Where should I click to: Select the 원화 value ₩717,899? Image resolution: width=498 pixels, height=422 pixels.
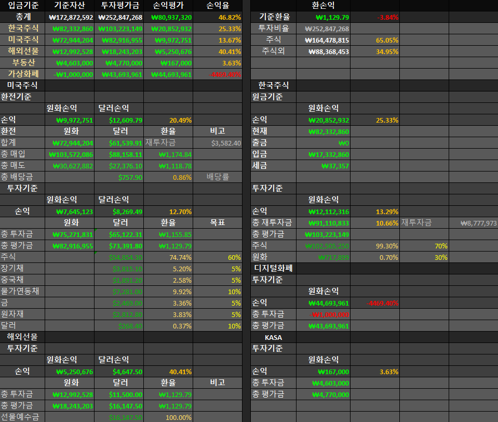(324, 257)
